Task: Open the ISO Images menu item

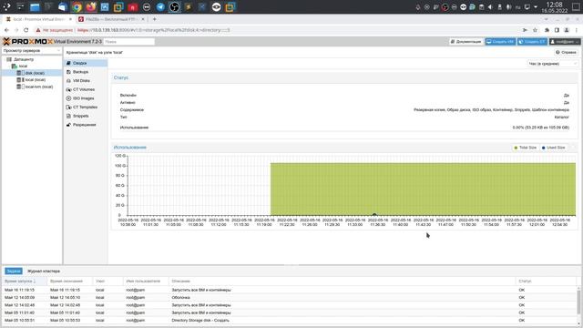Action: point(86,98)
